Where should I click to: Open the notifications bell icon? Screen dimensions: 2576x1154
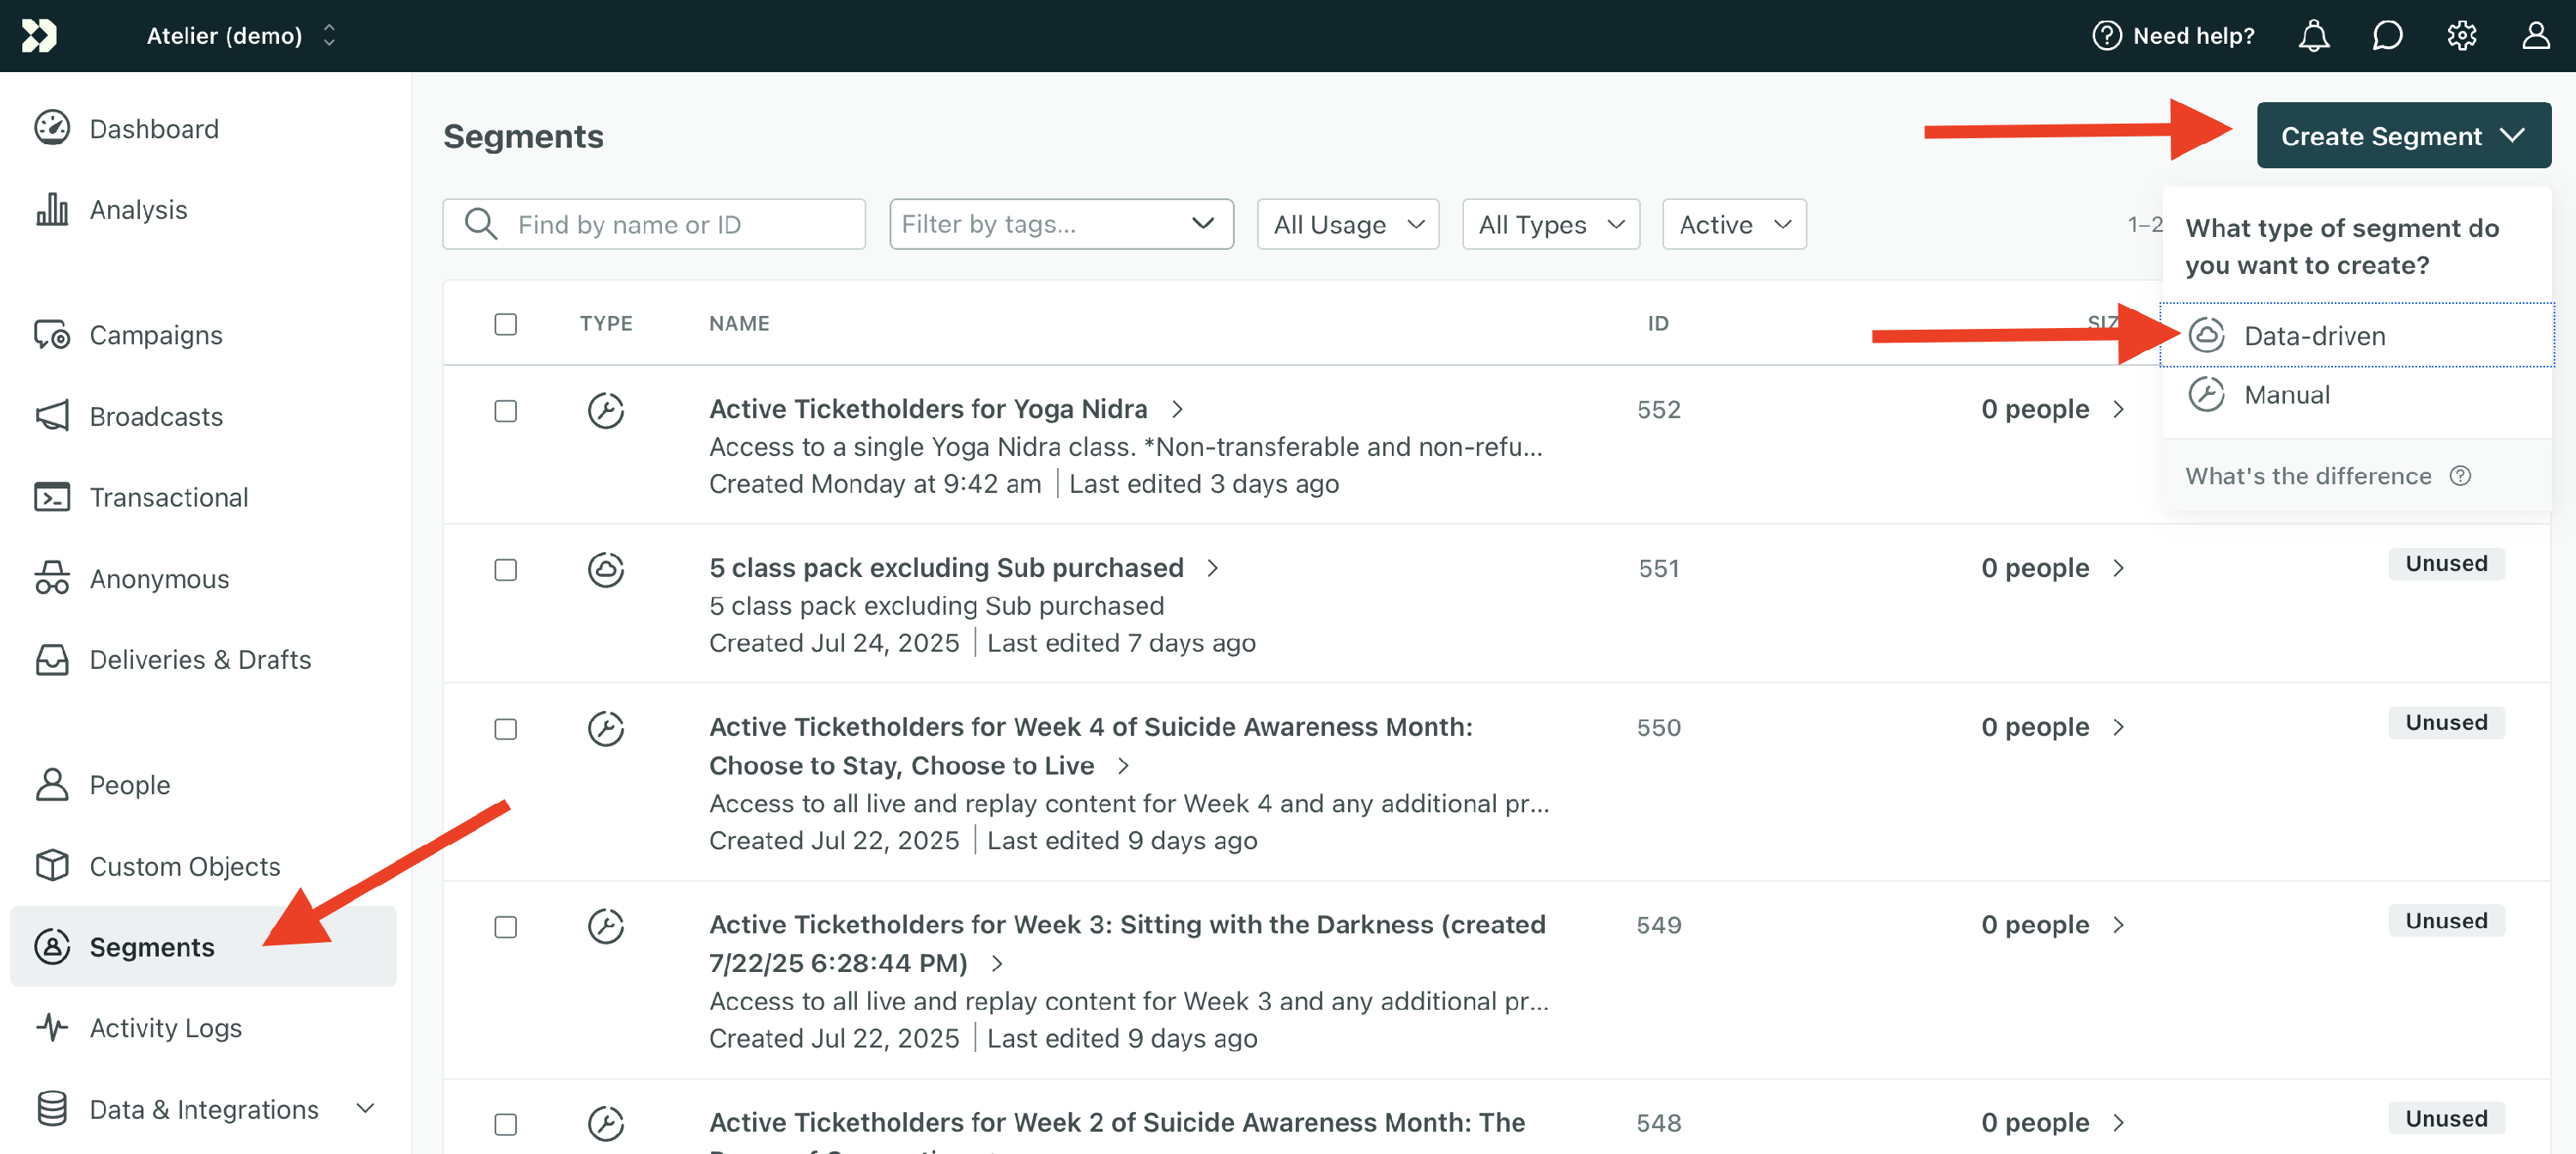pos(2313,36)
